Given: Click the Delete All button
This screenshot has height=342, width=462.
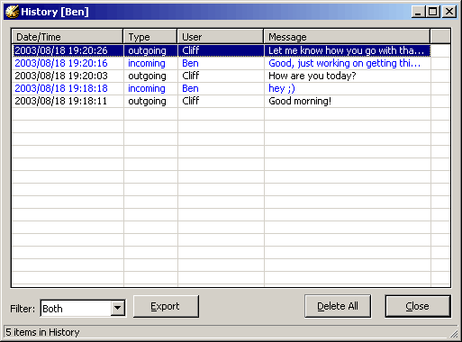Looking at the screenshot, I should (338, 306).
